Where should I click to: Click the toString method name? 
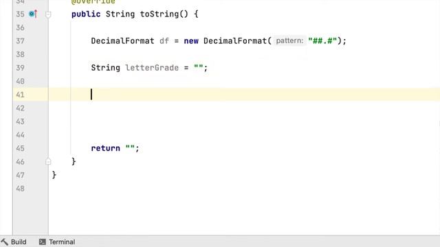click(x=159, y=14)
